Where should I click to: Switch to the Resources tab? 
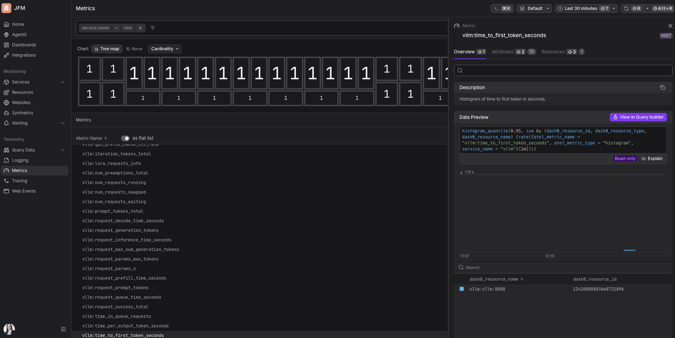click(563, 52)
